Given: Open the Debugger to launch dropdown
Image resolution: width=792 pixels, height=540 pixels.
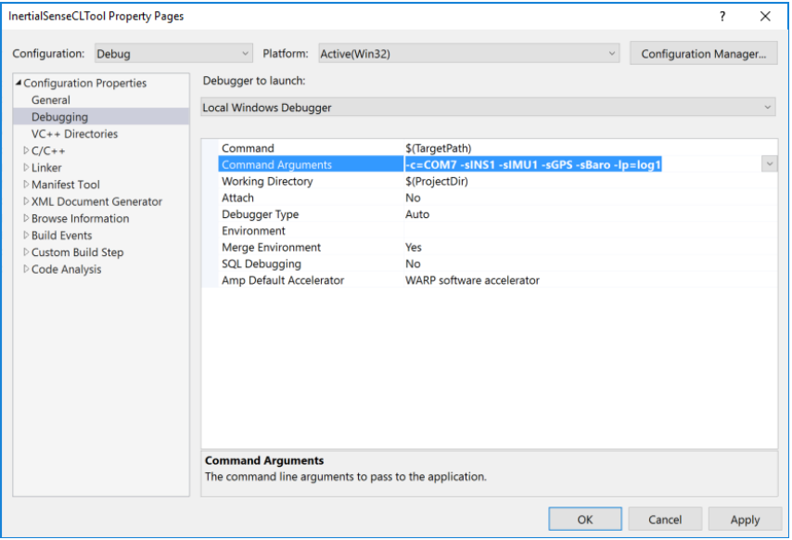Looking at the screenshot, I should point(763,107).
